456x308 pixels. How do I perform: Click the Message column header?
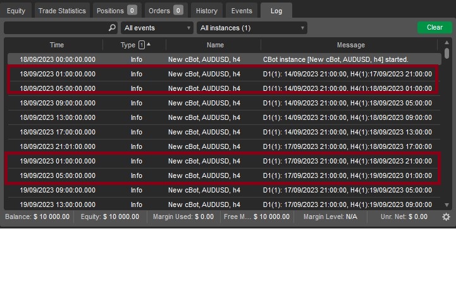pos(350,45)
